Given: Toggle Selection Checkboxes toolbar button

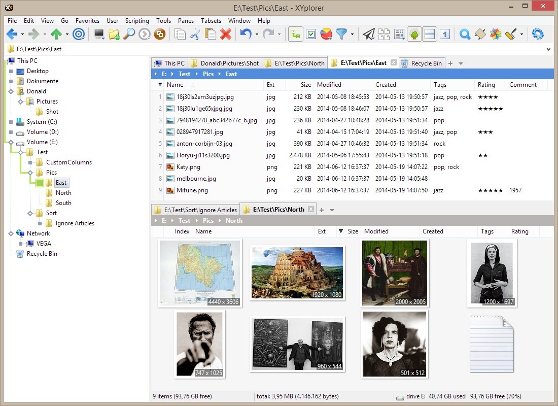Looking at the screenshot, I should click(311, 34).
